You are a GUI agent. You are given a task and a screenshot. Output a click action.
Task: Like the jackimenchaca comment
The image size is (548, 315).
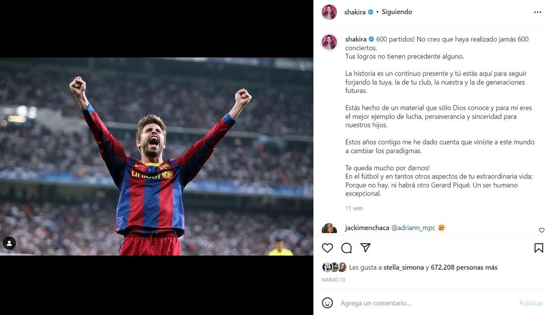[x=541, y=230]
